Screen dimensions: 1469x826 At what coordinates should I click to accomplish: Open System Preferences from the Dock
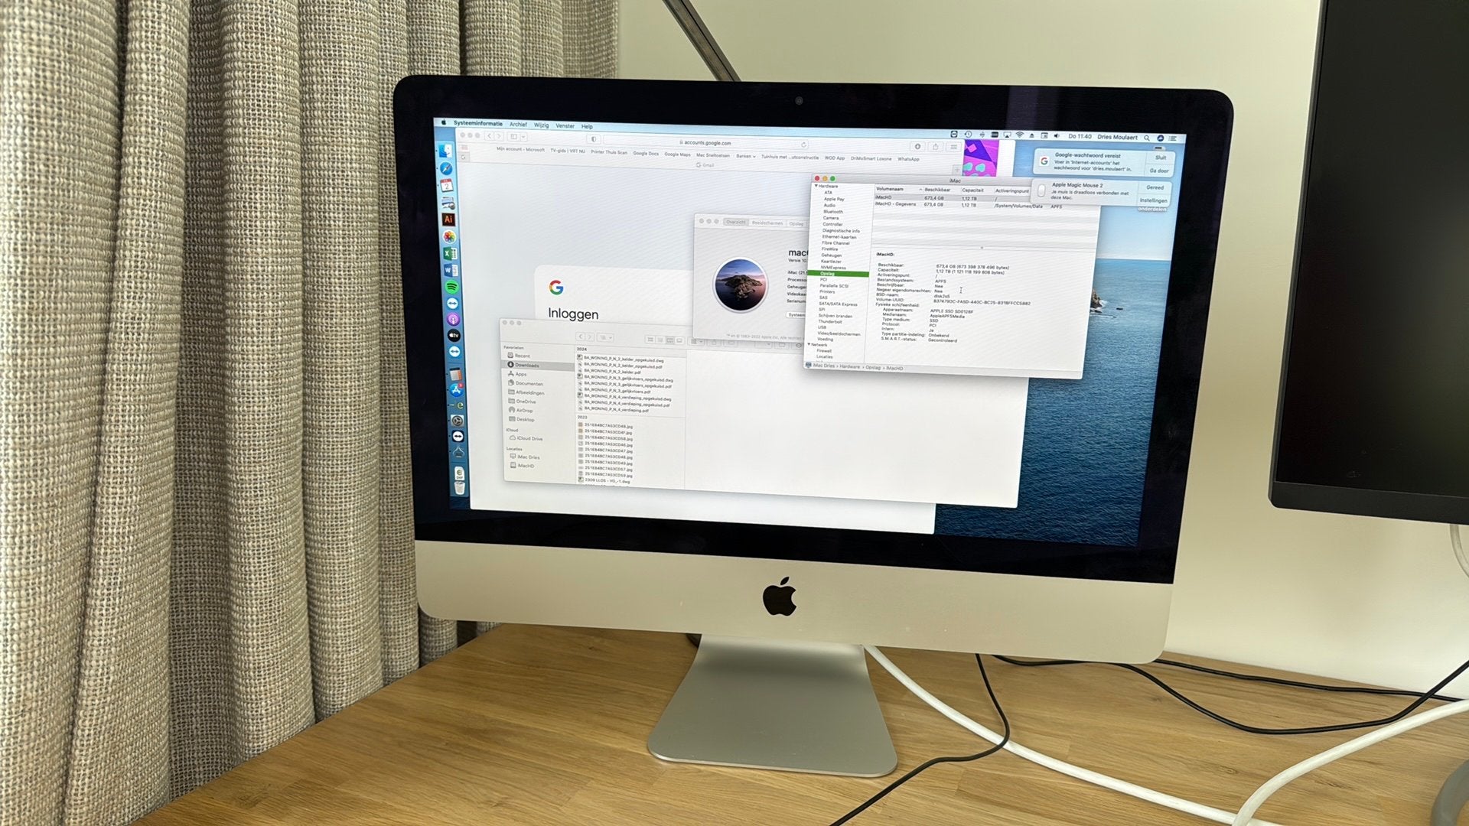pos(458,421)
